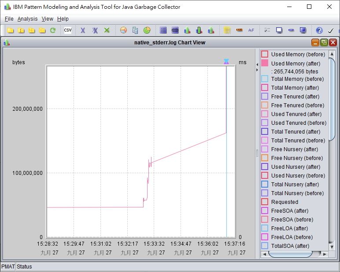Image resolution: width=340 pixels, height=272 pixels.
Task: Toggle the Free Tenured (before) checkbox
Action: pos(265,105)
